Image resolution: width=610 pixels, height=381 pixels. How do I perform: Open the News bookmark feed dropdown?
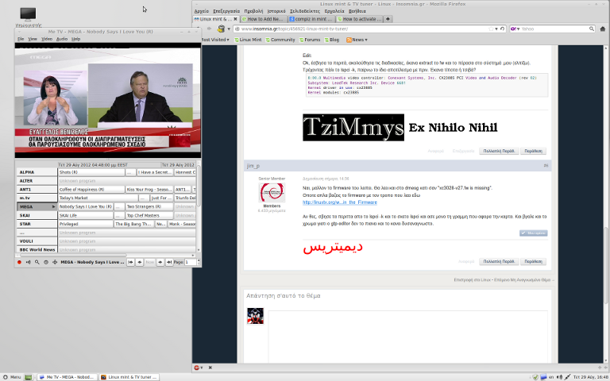pos(357,40)
